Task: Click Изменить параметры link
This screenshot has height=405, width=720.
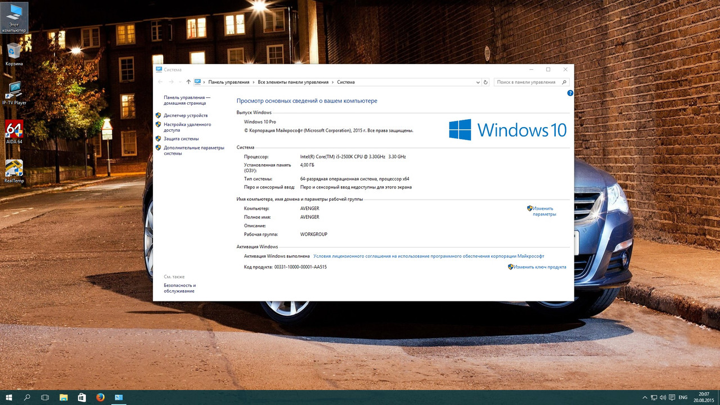Action: click(544, 211)
